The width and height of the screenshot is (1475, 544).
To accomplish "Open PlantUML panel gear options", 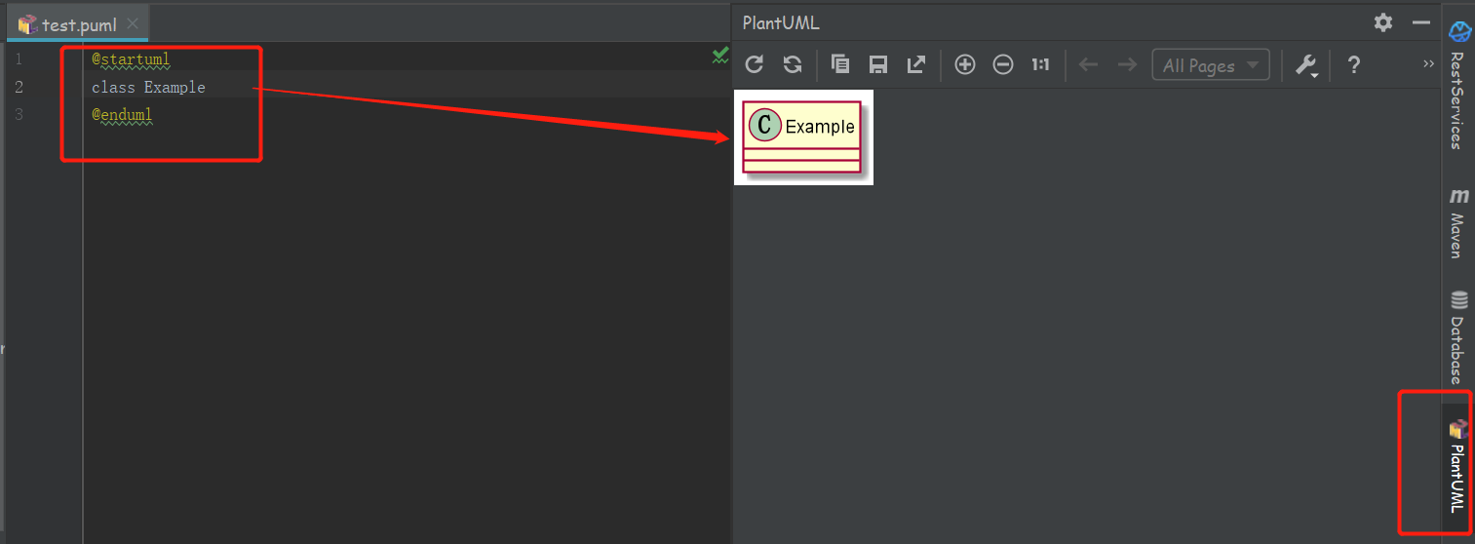I will [x=1383, y=22].
